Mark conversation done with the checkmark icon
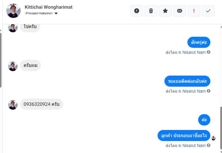 click(x=208, y=11)
